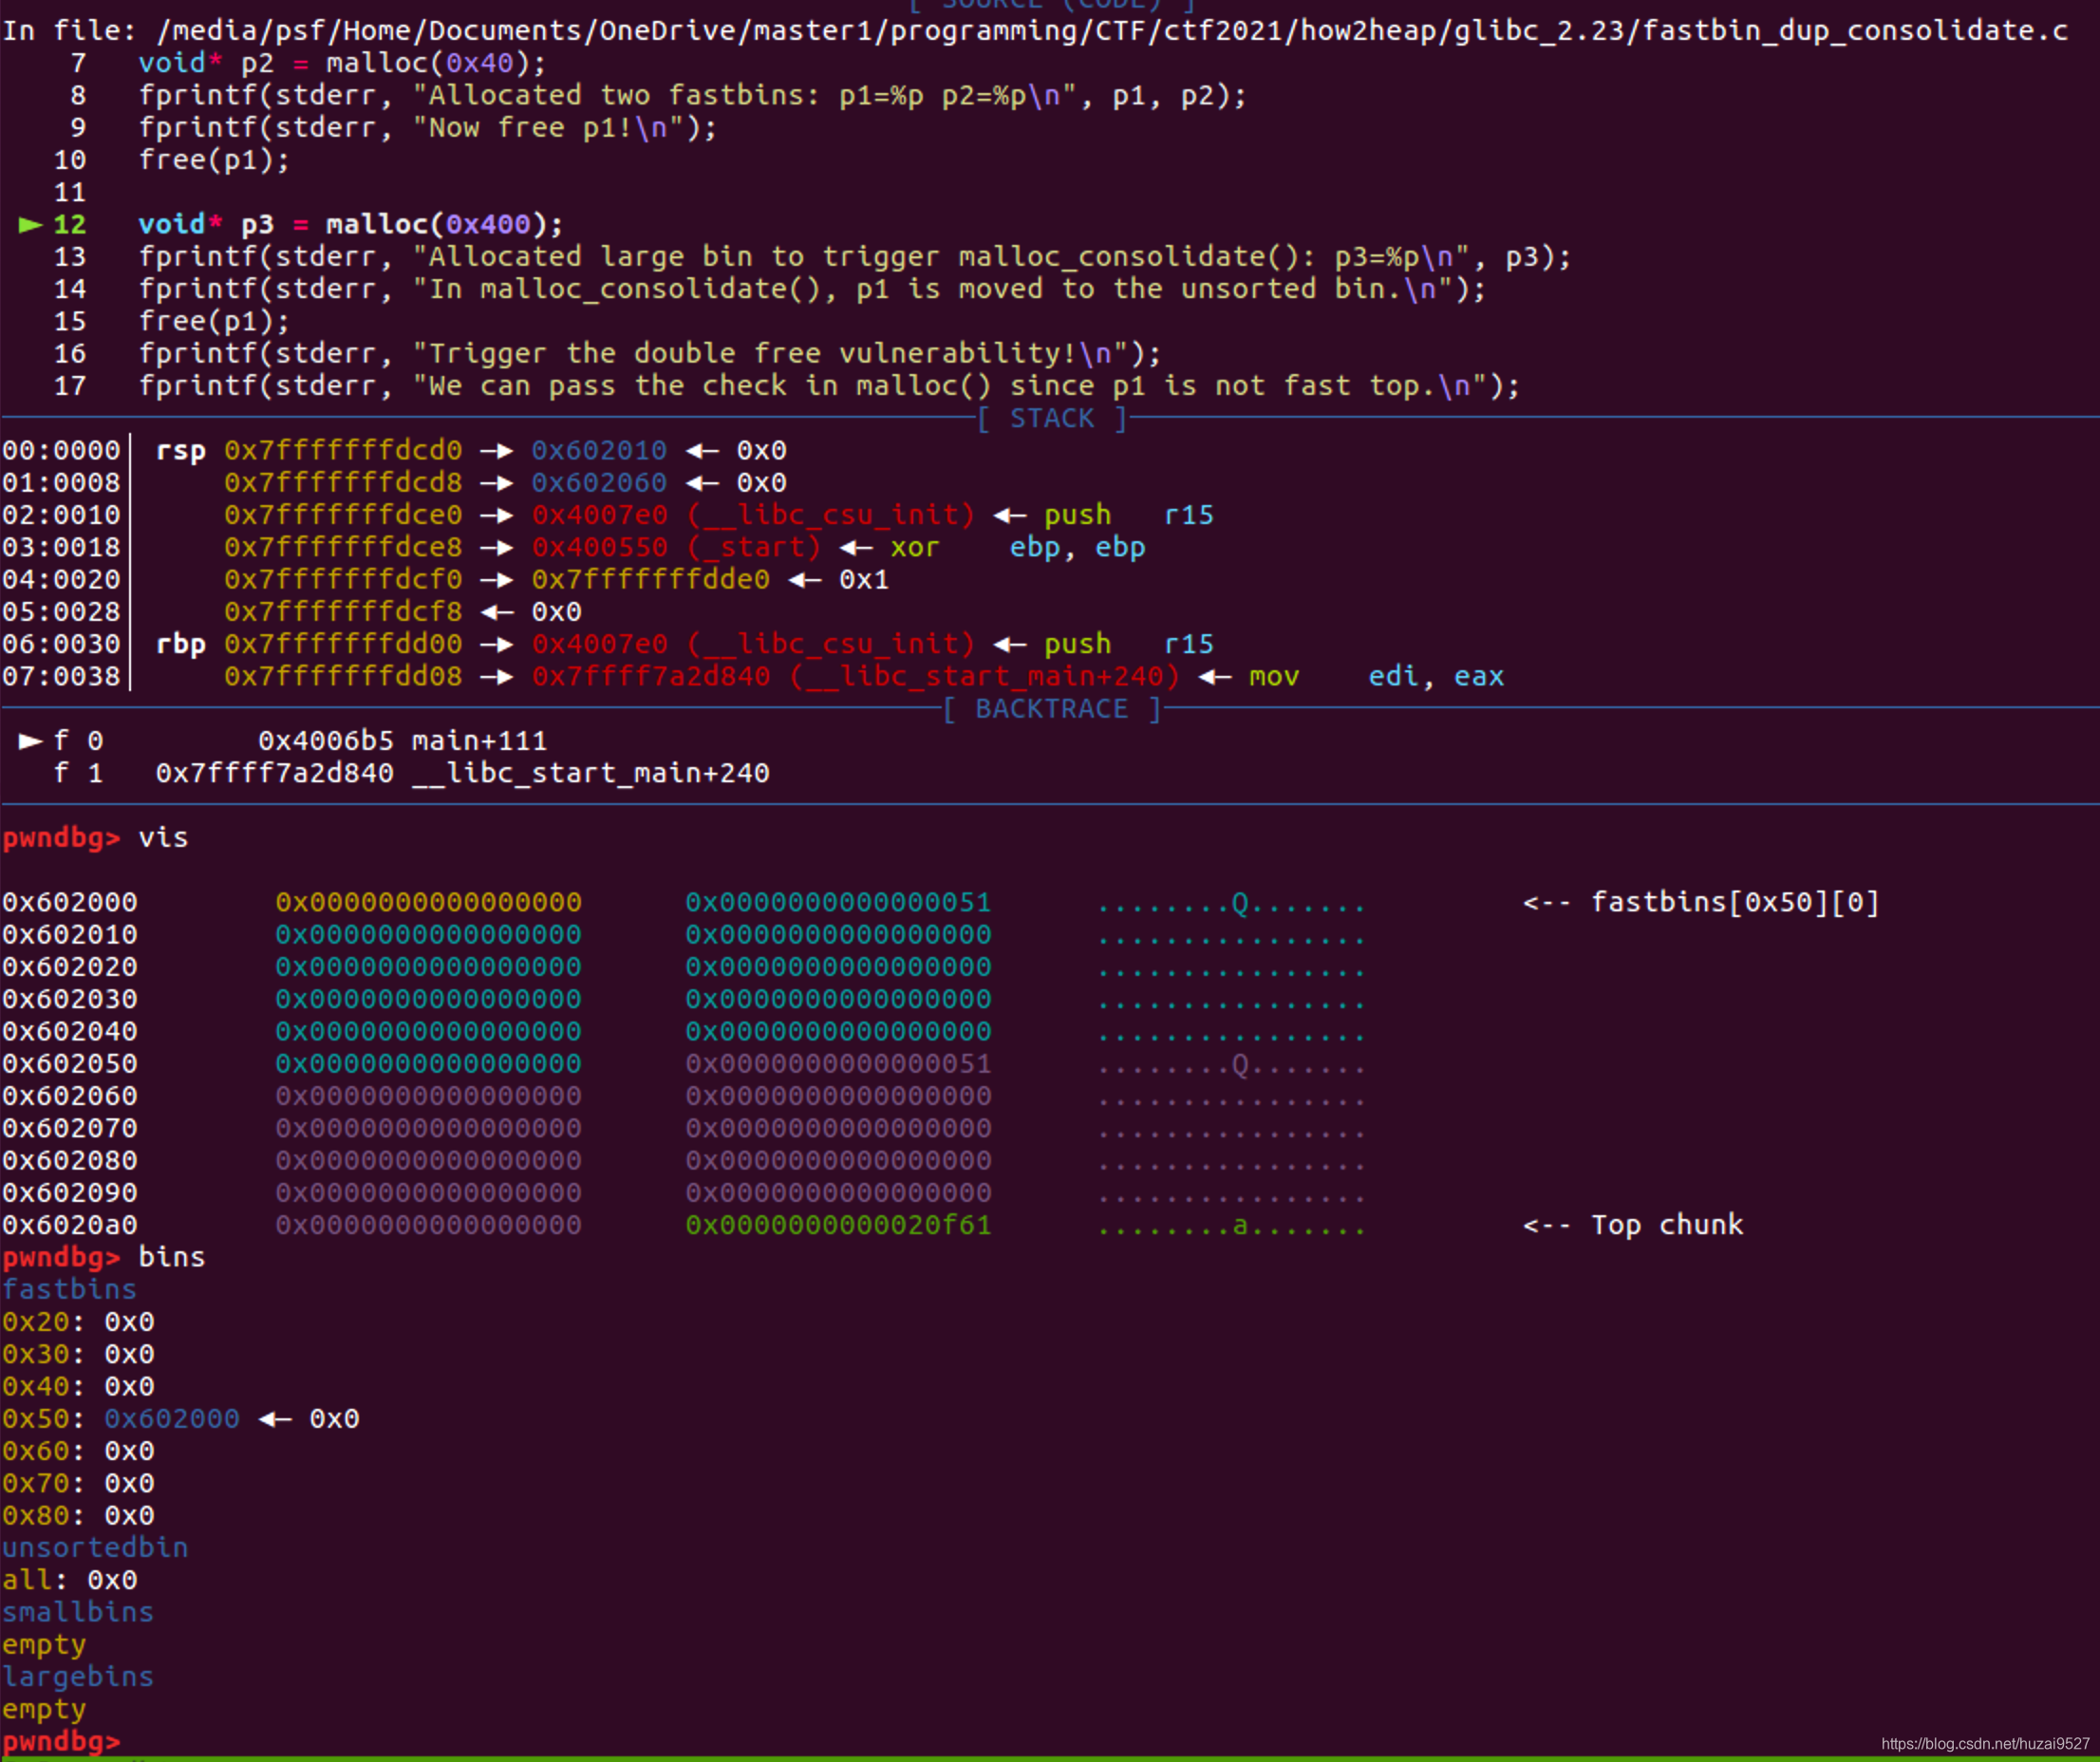This screenshot has height=1762, width=2100.
Task: Click the 'Top chunk' annotation
Action: pos(1667,1225)
